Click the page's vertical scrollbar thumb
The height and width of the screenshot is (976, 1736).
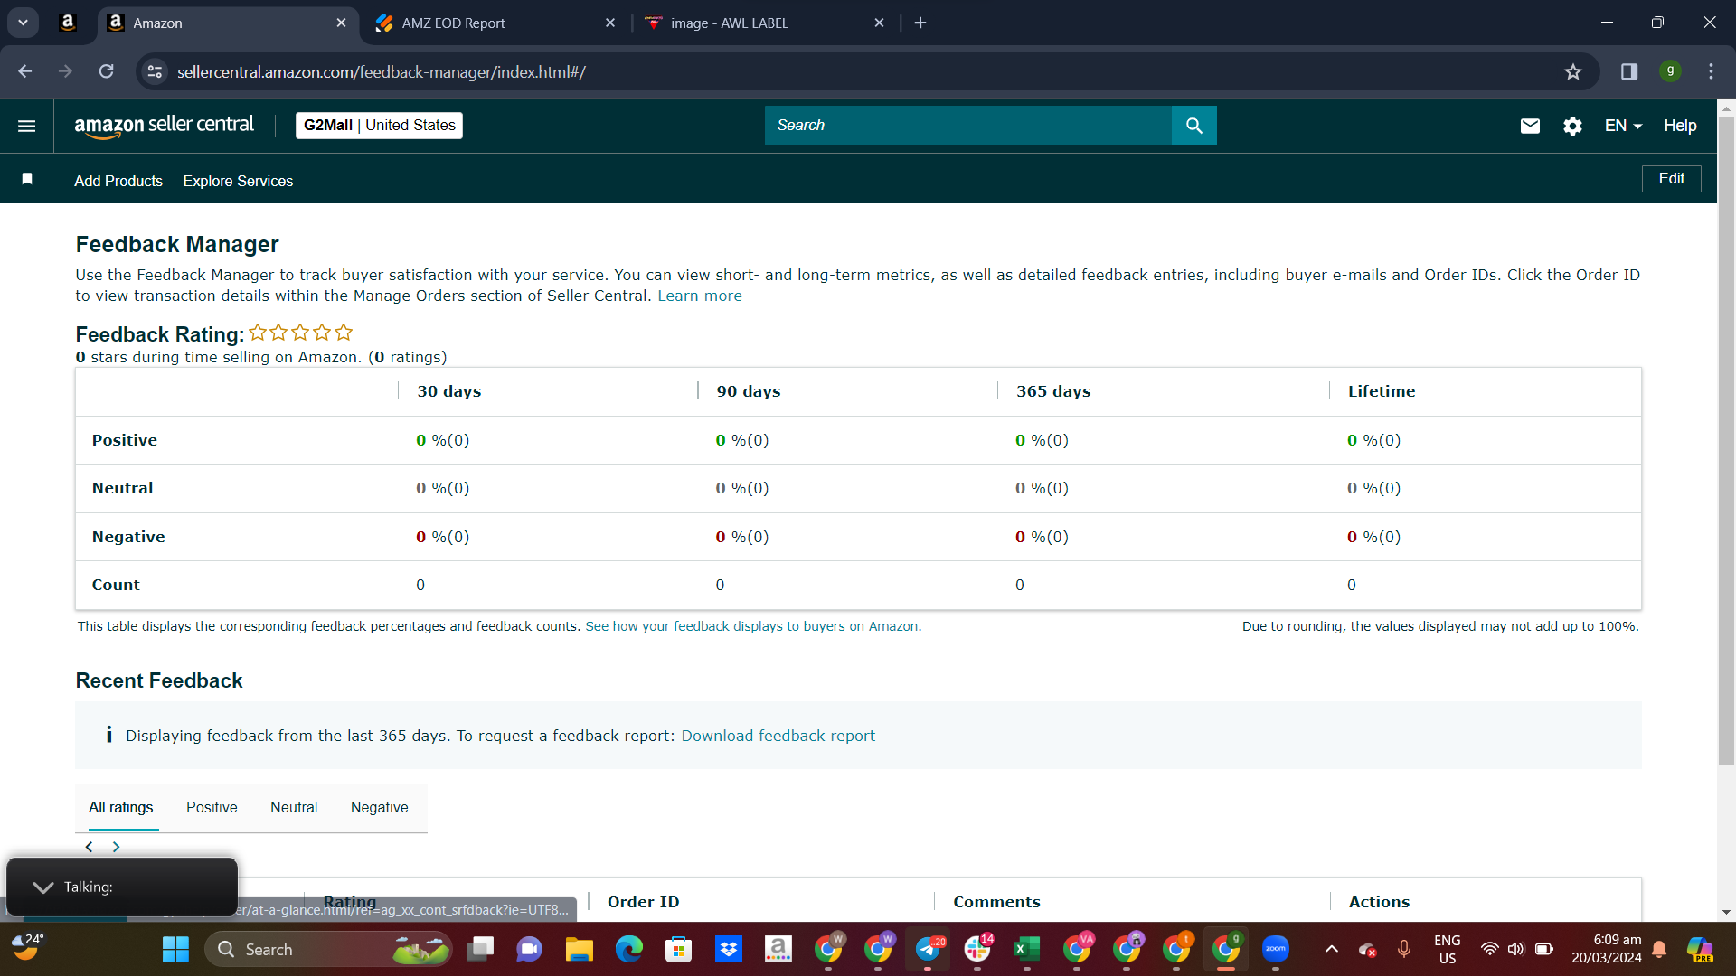click(1726, 441)
